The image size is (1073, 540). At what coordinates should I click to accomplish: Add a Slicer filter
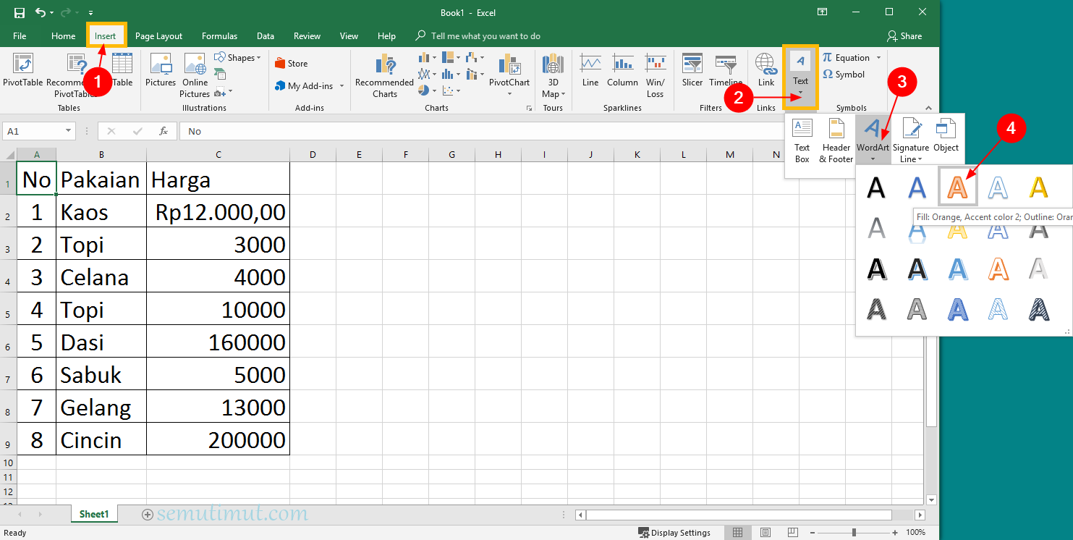coord(692,71)
